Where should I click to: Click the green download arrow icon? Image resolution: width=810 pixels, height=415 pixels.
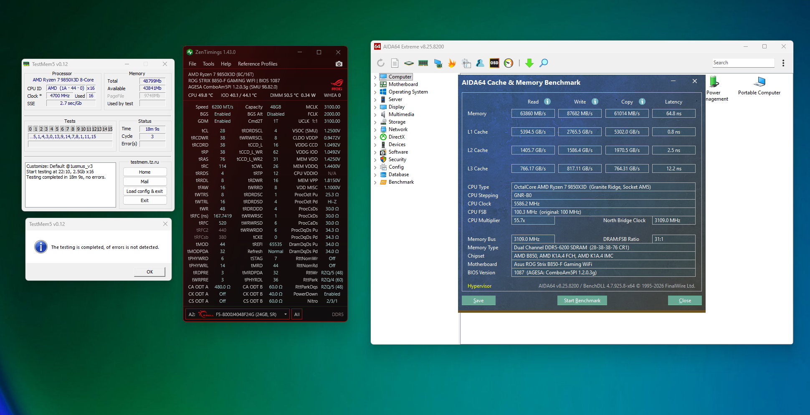pyautogui.click(x=529, y=63)
